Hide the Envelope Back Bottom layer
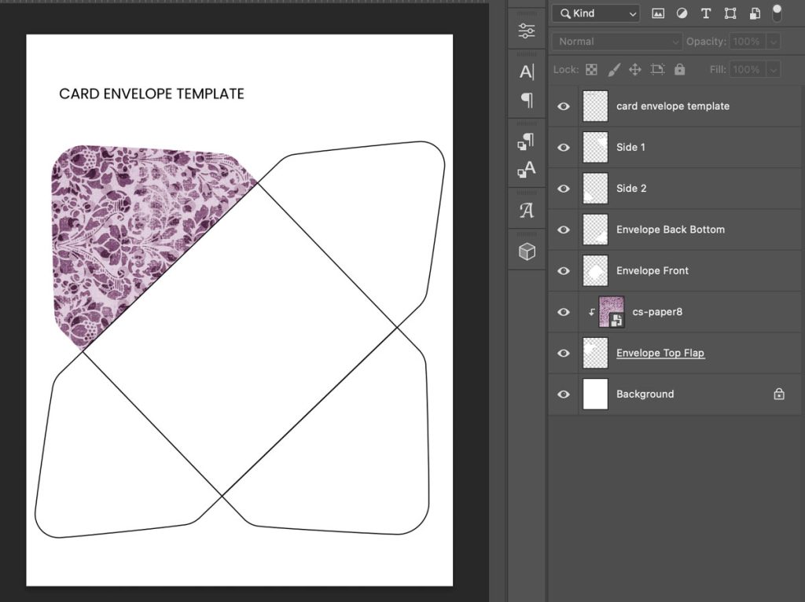 564,229
